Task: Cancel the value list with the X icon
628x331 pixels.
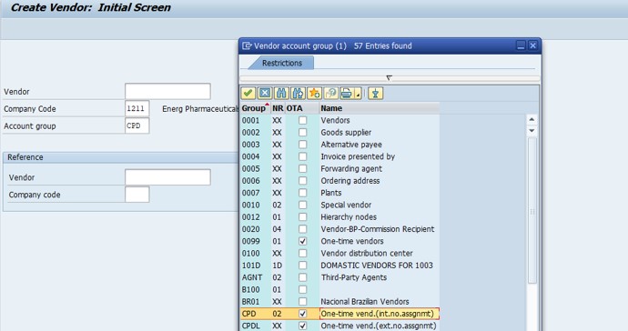Action: pyautogui.click(x=265, y=94)
